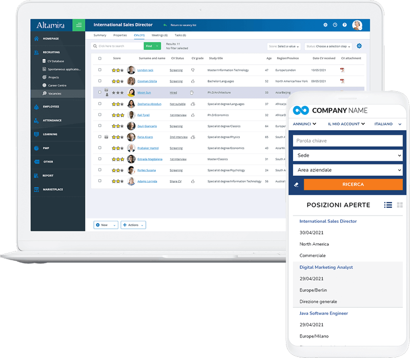Click the orange RICERCA button
This screenshot has height=358, width=410.
[x=353, y=184]
